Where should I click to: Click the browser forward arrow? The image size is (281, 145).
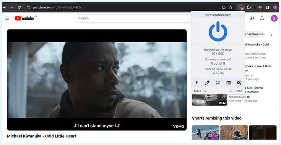click(x=12, y=7)
